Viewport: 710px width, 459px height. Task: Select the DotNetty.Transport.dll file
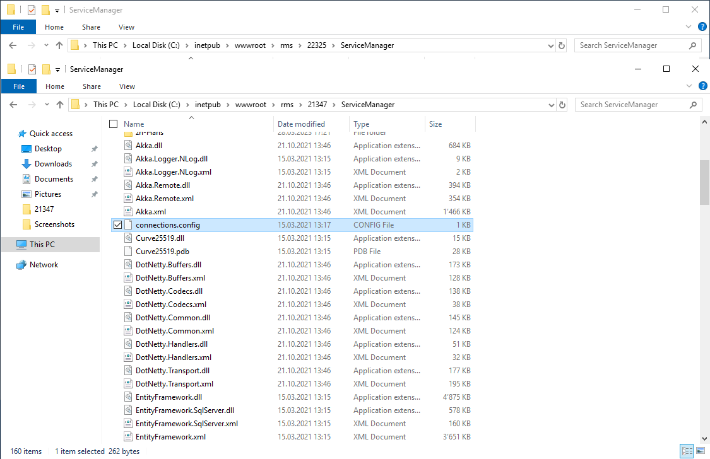pyautogui.click(x=292, y=371)
